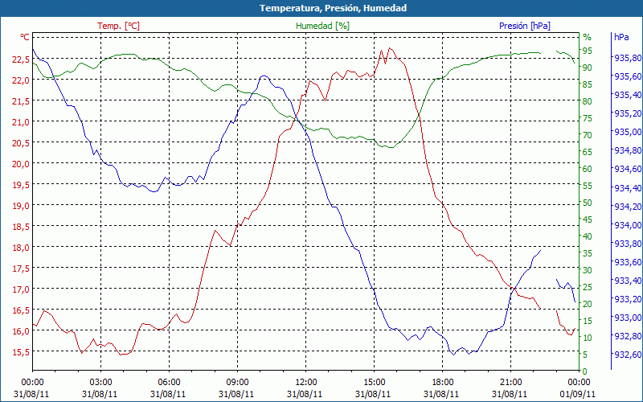Image resolution: width=643 pixels, height=402 pixels.
Task: Click time axis label "18:00"
Action: pyautogui.click(x=441, y=383)
